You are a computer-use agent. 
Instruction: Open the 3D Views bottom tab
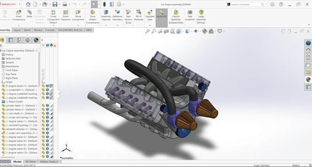[x=31, y=162]
